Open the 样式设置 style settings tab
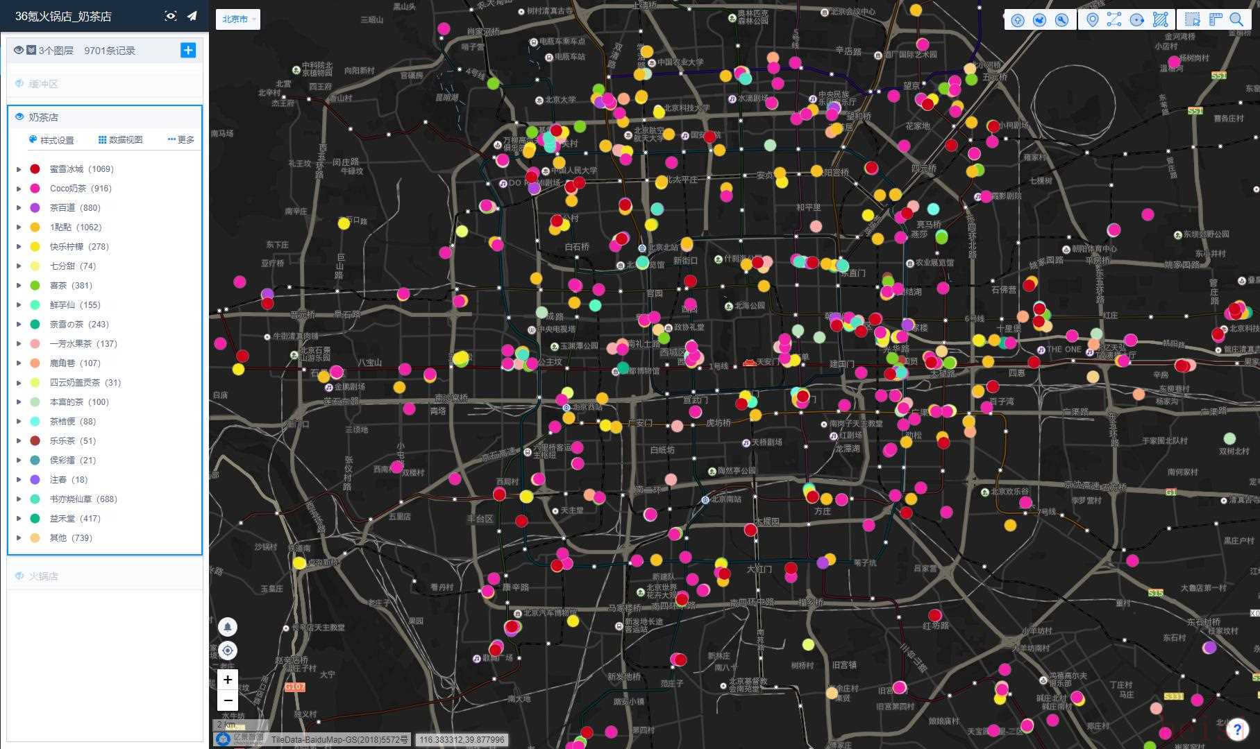The width and height of the screenshot is (1260, 749). click(51, 140)
